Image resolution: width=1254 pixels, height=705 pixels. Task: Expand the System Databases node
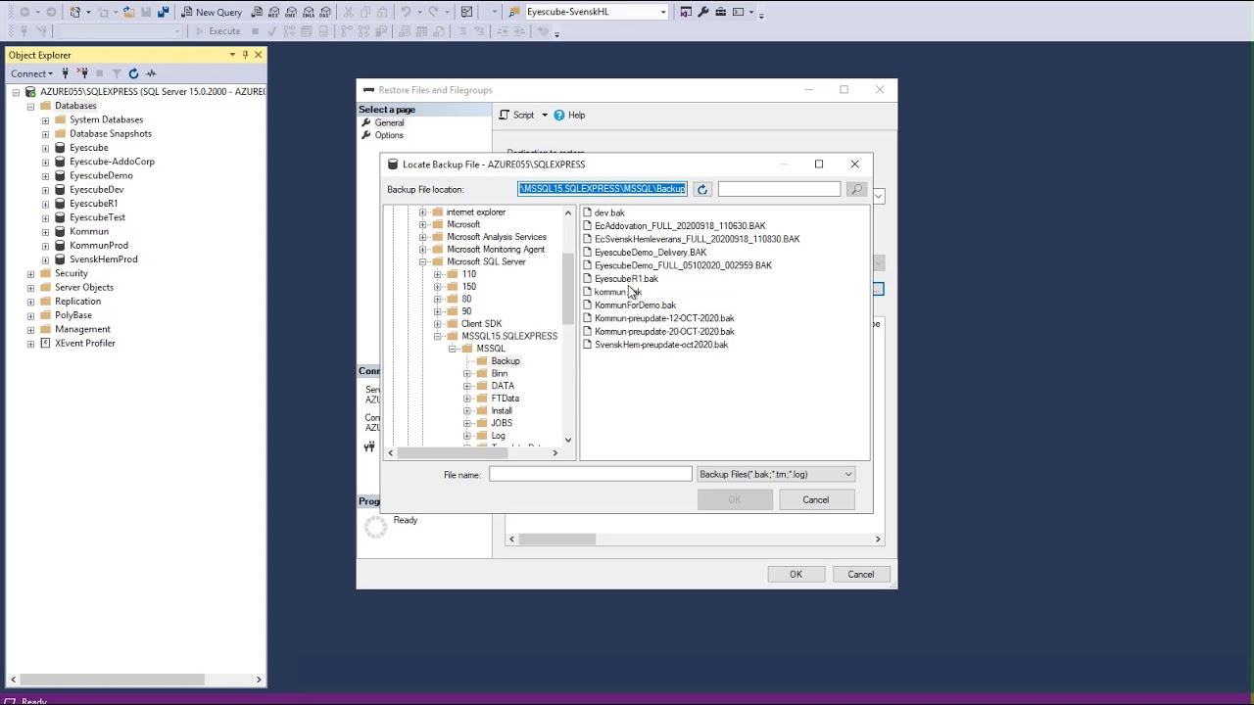(x=45, y=120)
